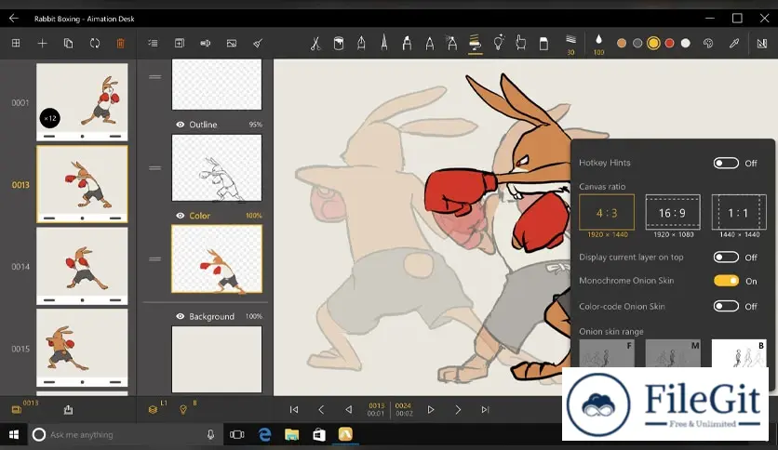Image resolution: width=778 pixels, height=450 pixels.
Task: Select the Outline layer thumbnail
Action: [x=216, y=167]
